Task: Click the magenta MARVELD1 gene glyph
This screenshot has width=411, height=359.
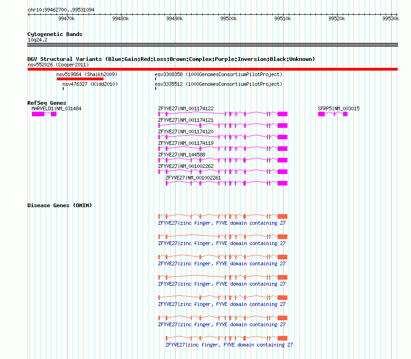Action: [44, 114]
